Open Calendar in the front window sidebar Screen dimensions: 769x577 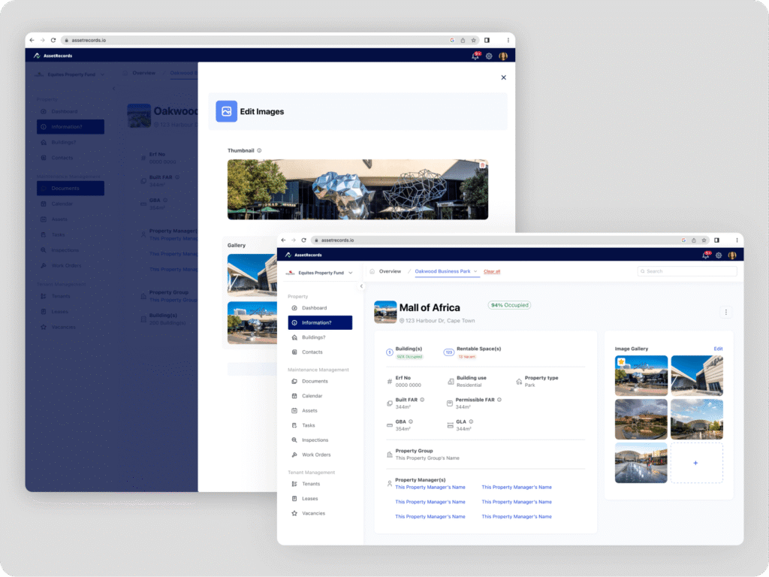(x=312, y=396)
